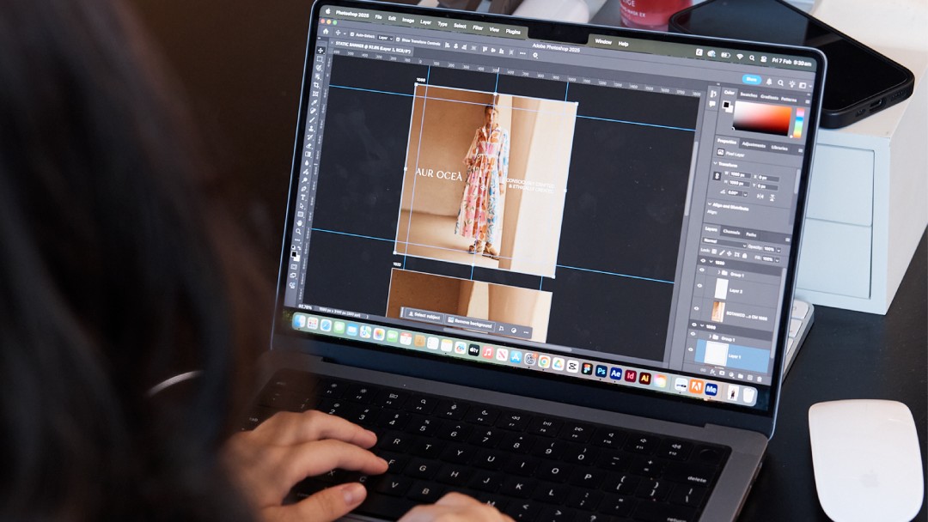Viewport: 928px width, 522px height.
Task: Open the Discover lightbulb icon
Action: click(x=792, y=84)
